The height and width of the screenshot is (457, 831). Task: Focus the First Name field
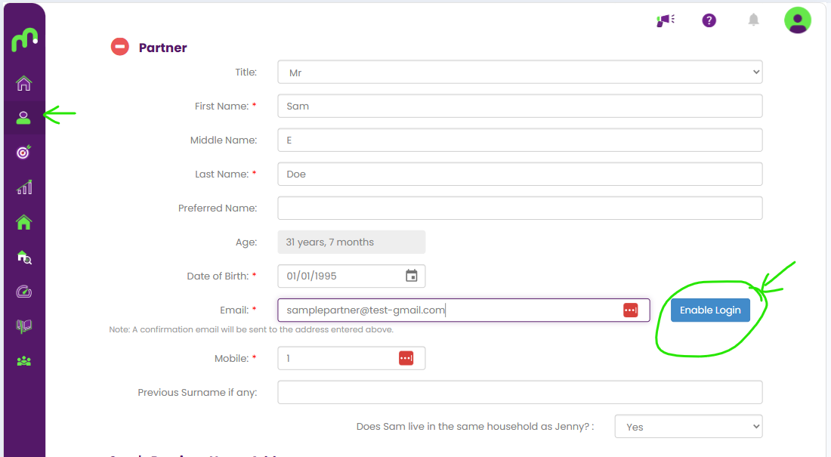click(x=520, y=106)
